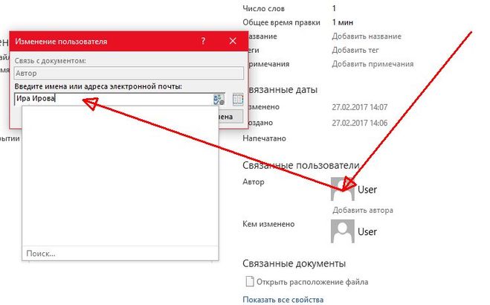Click the file location document icon
490x305 pixels.
pos(249,282)
